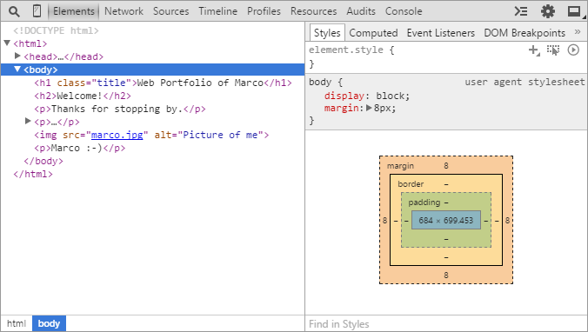Switch to the Elements tab
This screenshot has height=332, width=588.
(x=73, y=11)
